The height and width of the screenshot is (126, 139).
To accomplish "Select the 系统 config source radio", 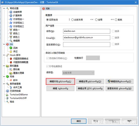I will [x=116, y=20].
